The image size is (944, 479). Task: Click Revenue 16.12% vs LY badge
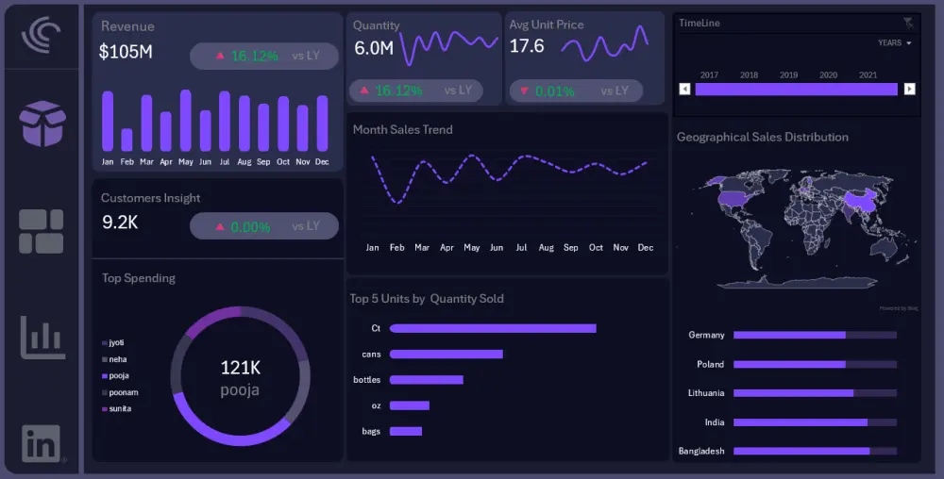point(264,56)
